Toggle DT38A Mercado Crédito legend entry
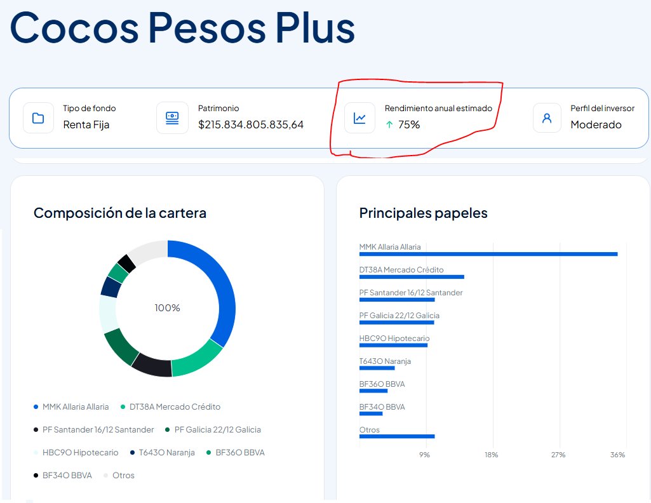651x503 pixels. [x=170, y=406]
